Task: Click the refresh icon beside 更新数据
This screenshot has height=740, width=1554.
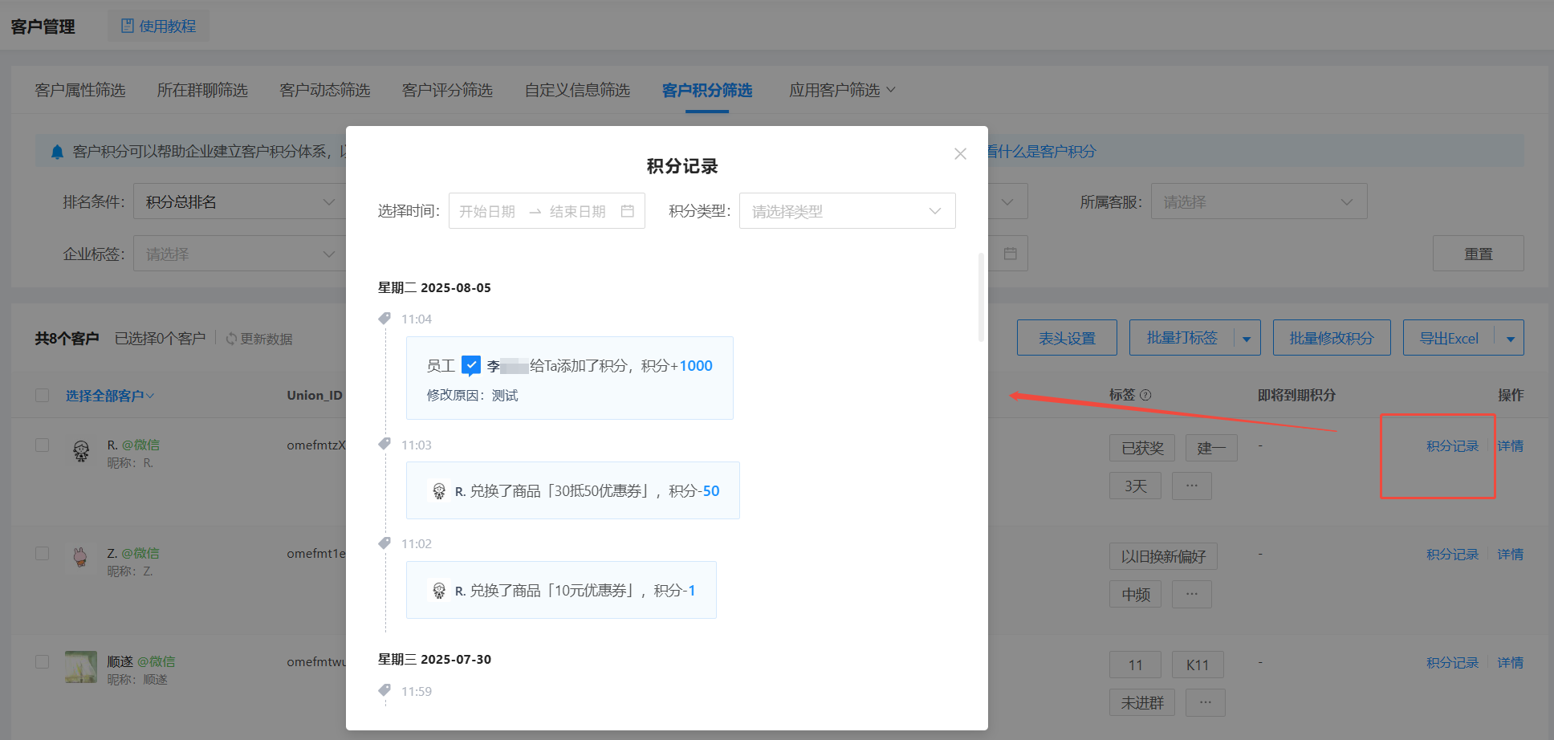Action: coord(231,339)
